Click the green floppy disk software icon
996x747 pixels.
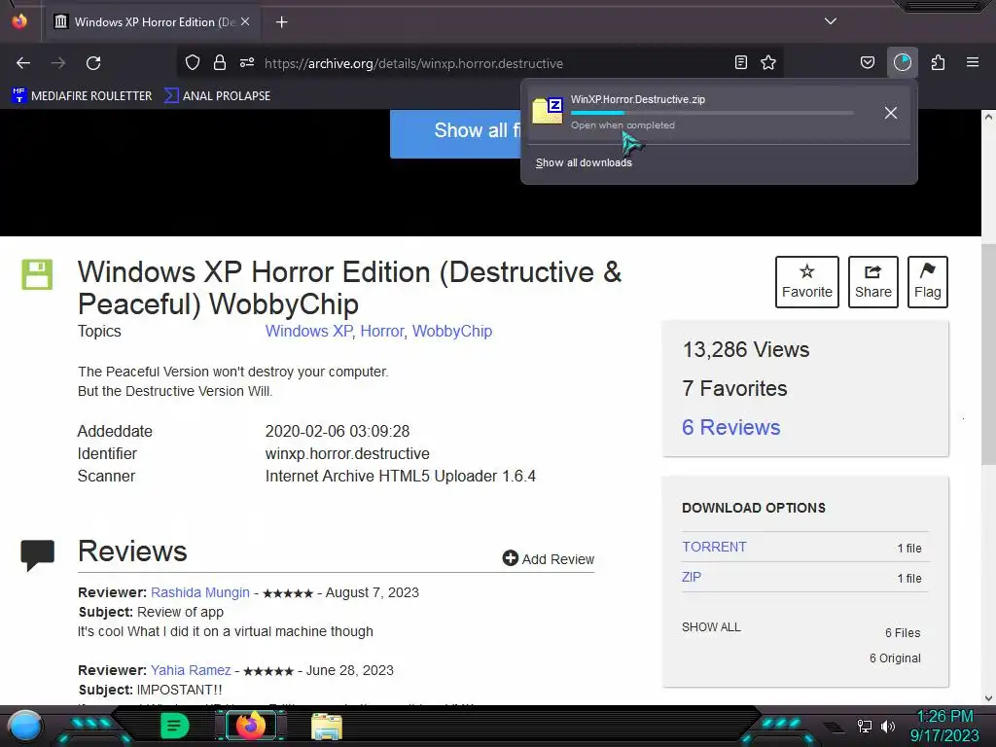pos(37,274)
